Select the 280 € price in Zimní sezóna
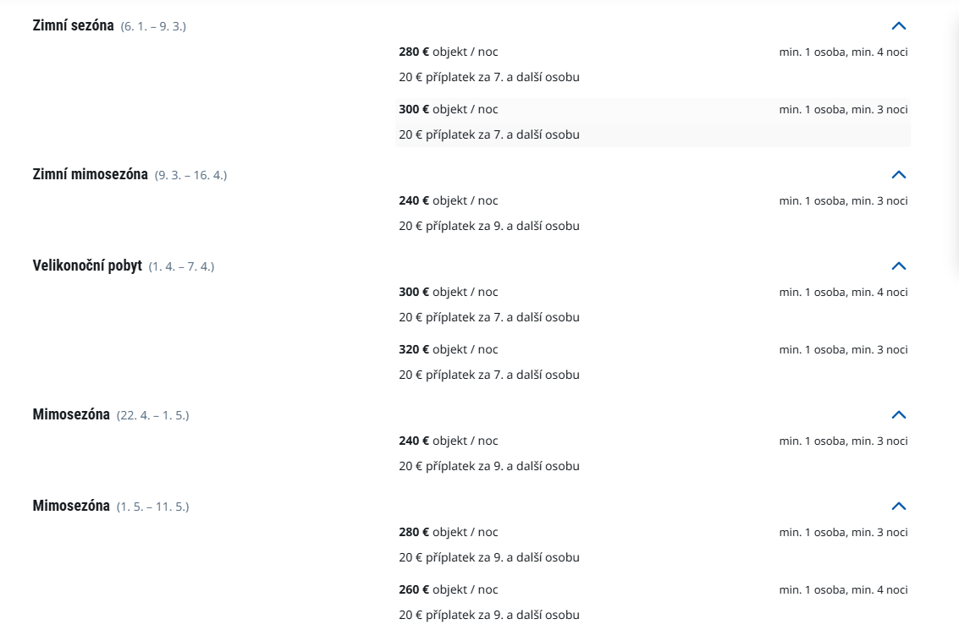Viewport: 959px width, 641px height. 414,52
